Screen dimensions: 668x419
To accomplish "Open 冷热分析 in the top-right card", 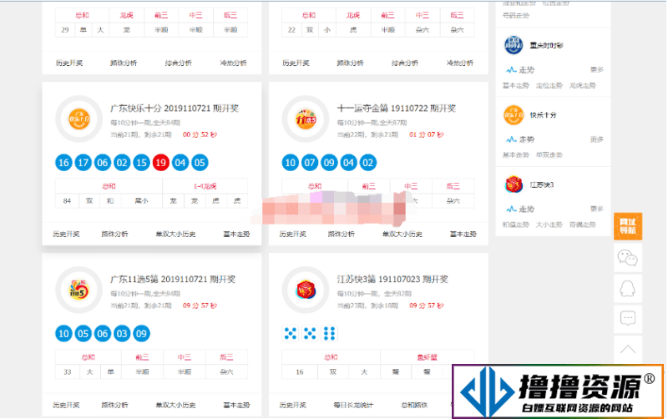I will pyautogui.click(x=460, y=63).
